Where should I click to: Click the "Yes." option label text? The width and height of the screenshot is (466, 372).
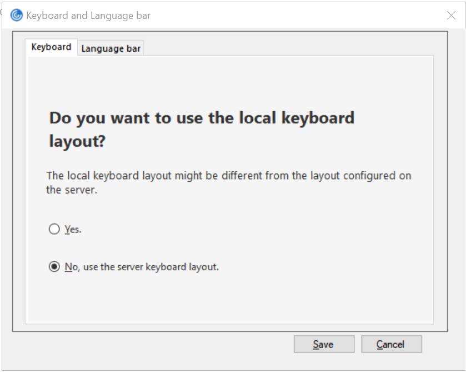[73, 229]
